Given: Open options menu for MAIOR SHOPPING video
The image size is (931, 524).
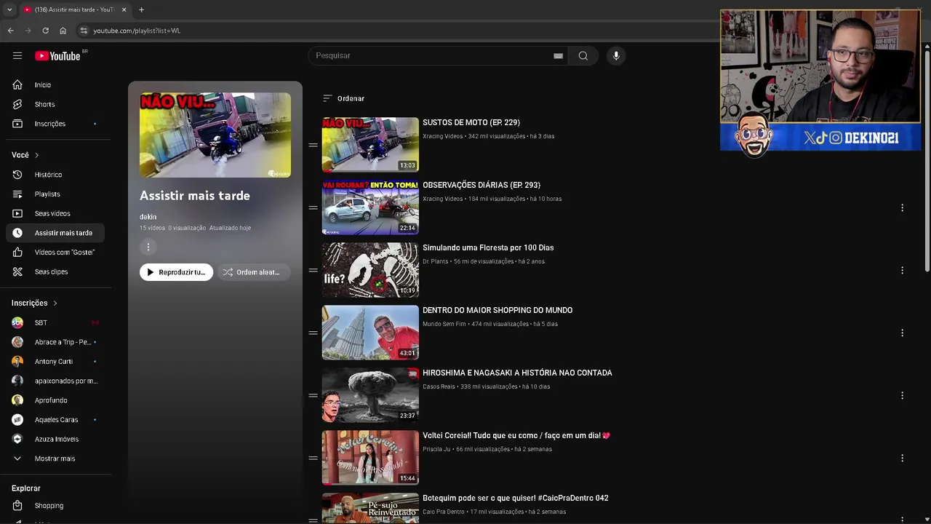Looking at the screenshot, I should (x=902, y=333).
